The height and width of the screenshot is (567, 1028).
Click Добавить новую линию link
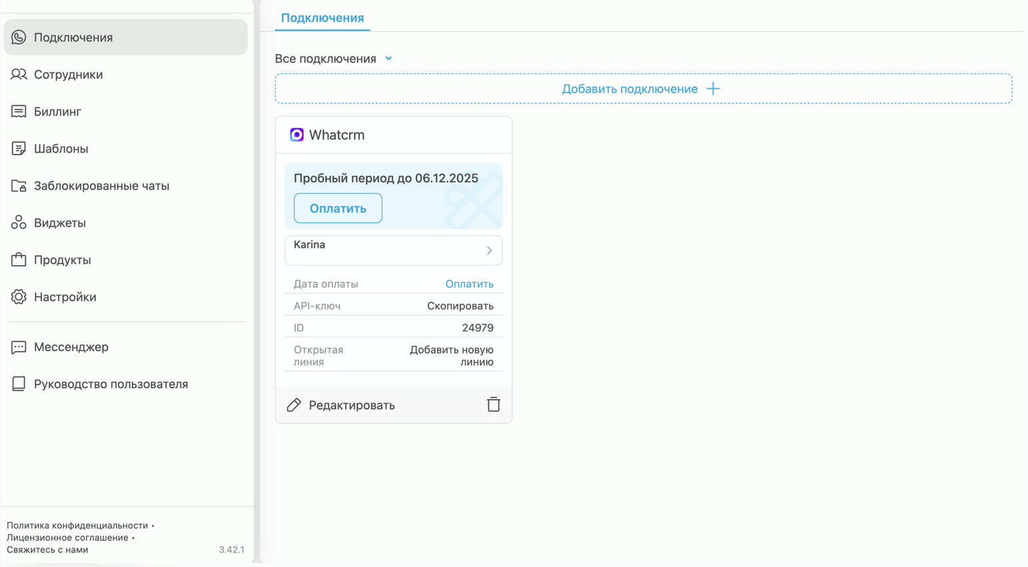(x=452, y=356)
